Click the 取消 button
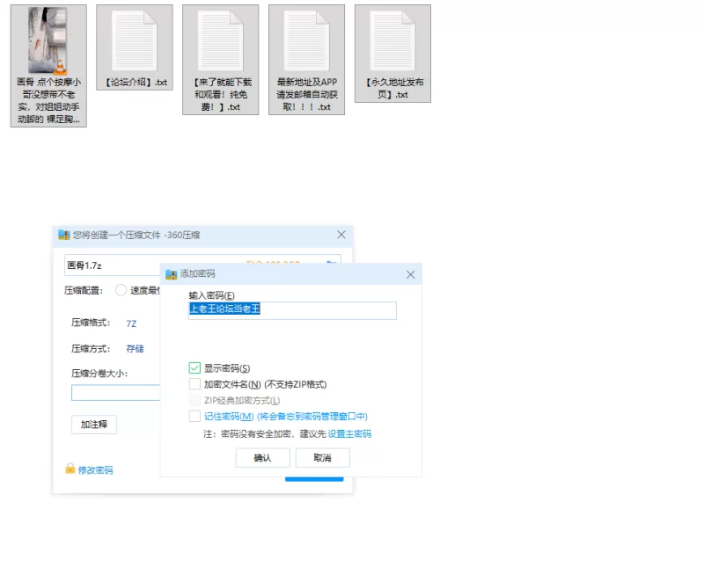This screenshot has width=704, height=574. pos(322,458)
